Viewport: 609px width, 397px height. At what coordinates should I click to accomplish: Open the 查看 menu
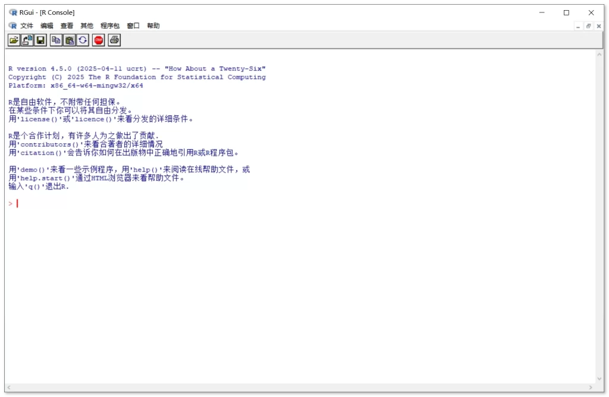pyautogui.click(x=67, y=26)
